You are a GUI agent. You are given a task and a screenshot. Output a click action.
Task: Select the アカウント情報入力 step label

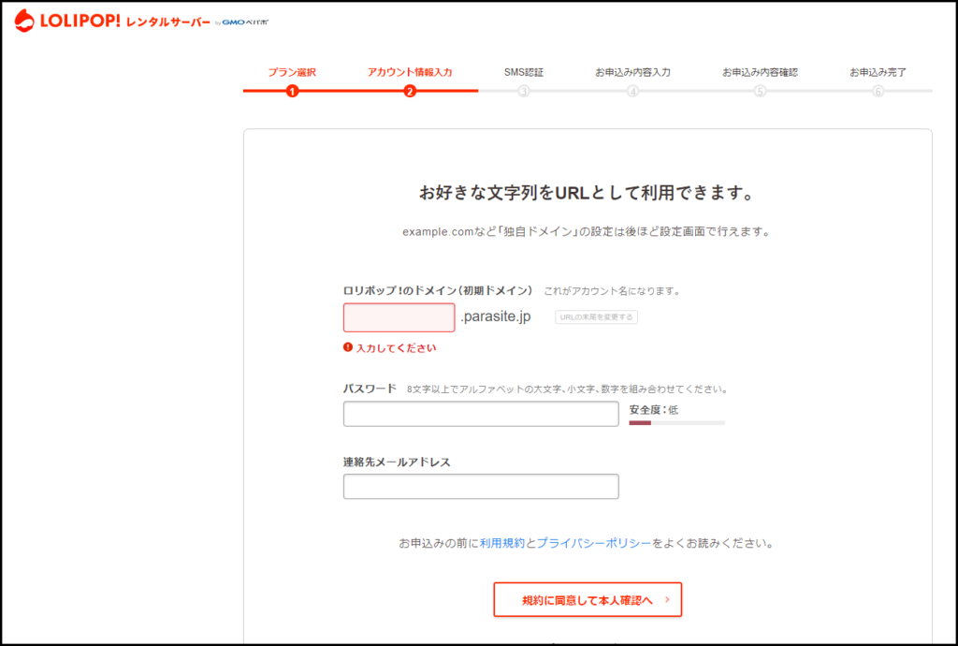(410, 72)
